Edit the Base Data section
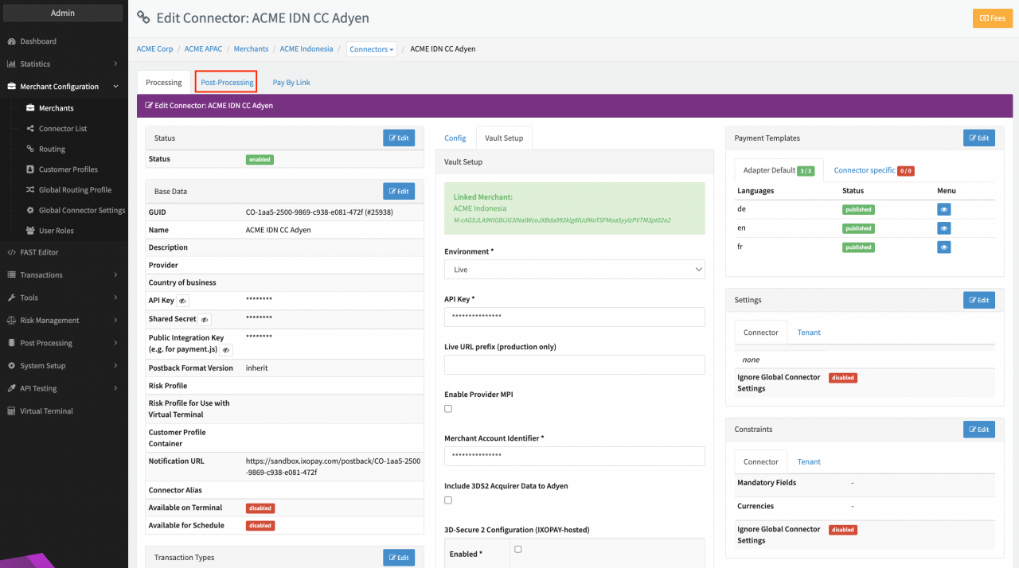 click(398, 191)
